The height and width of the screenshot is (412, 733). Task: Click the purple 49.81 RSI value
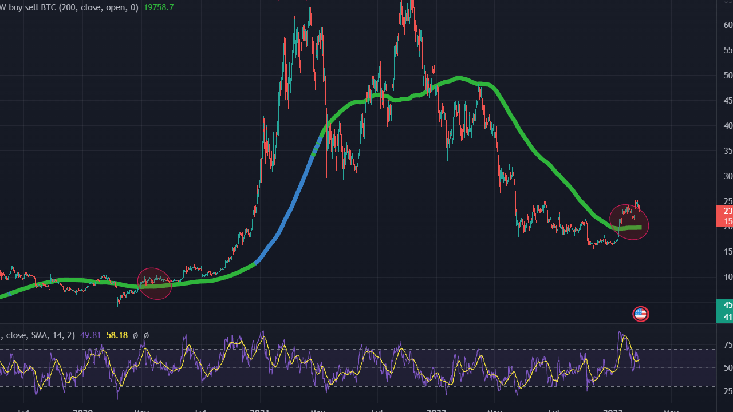click(x=91, y=335)
